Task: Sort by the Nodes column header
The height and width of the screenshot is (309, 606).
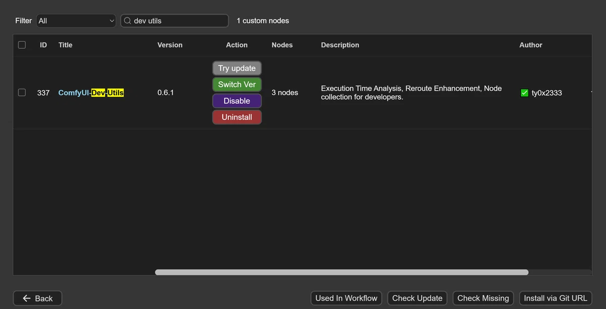Action: (282, 45)
